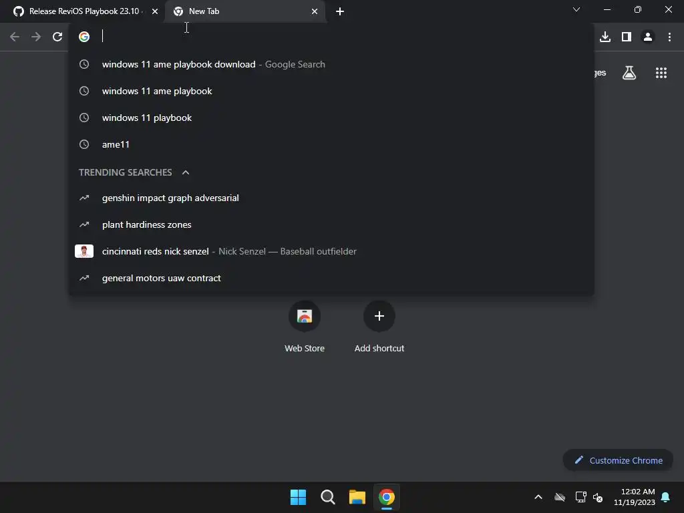This screenshot has height=513, width=684.
Task: Launch File Explorer from taskbar
Action: [357, 497]
